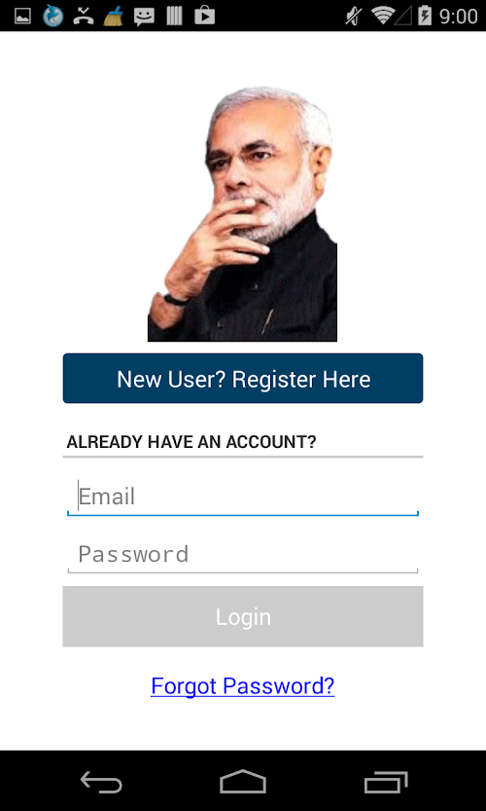The width and height of the screenshot is (486, 811).
Task: Tap the Wi-Fi signal status icon
Action: 383,16
